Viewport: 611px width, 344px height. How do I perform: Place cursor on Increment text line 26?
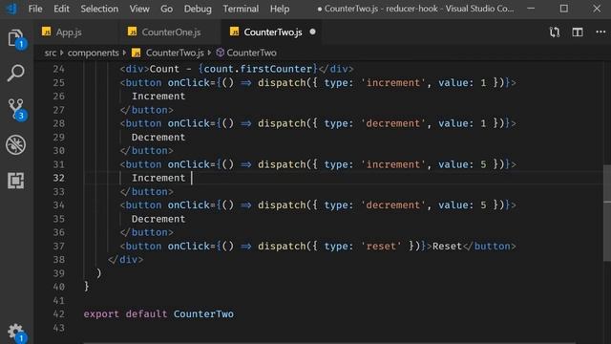pyautogui.click(x=158, y=97)
